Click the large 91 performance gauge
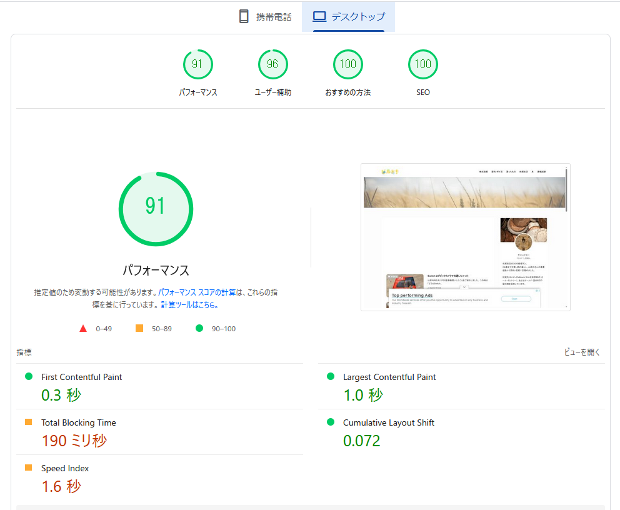Screen dimensions: 620x510 (x=156, y=209)
